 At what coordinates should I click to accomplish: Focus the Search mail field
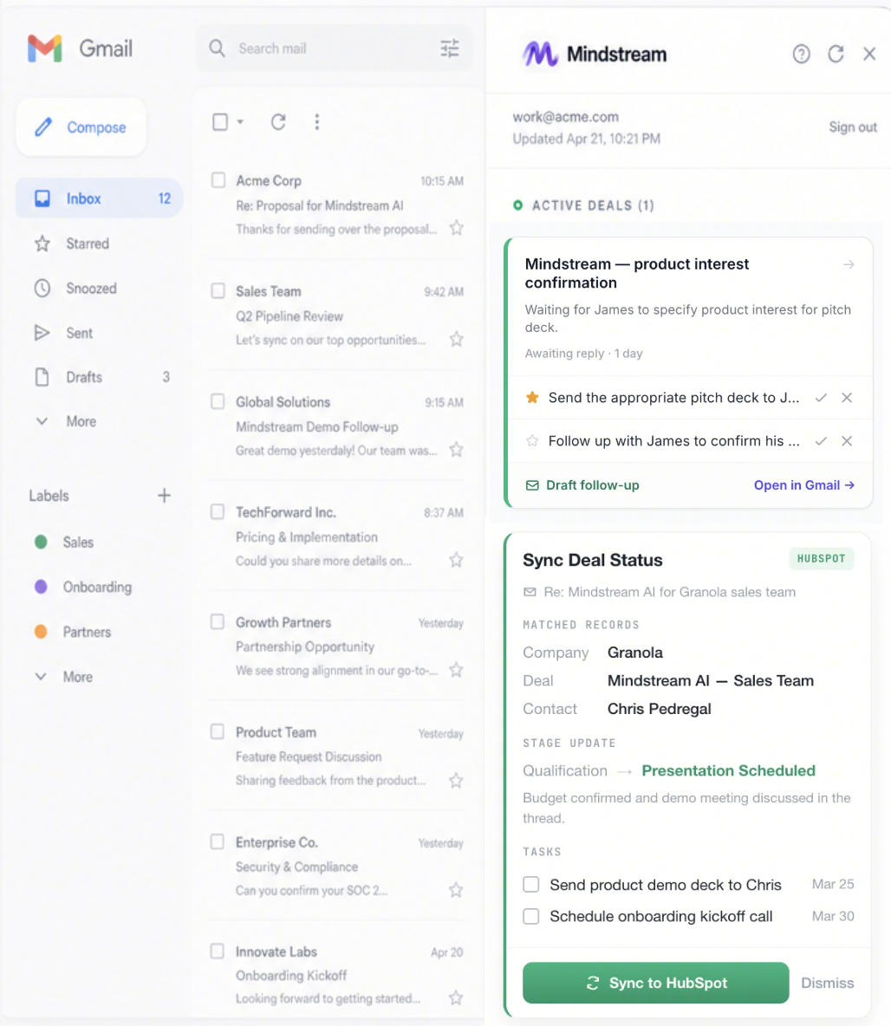(334, 49)
